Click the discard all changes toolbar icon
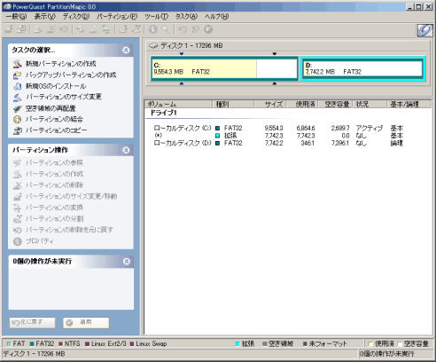The width and height of the screenshot is (436, 362). [195, 29]
